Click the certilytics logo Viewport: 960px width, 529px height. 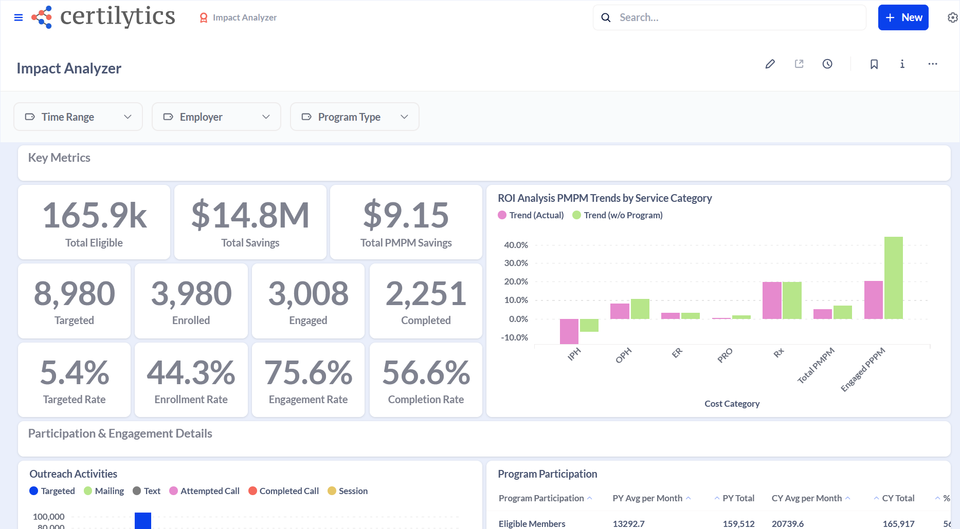[x=103, y=17]
